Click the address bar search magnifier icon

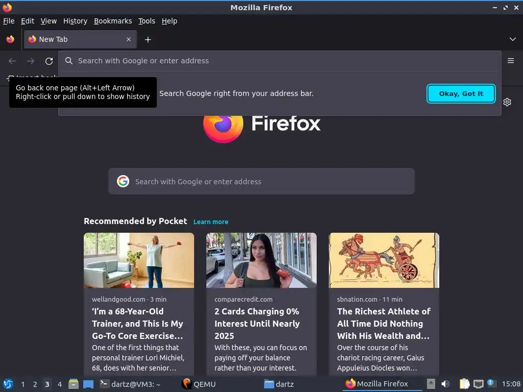pos(69,61)
